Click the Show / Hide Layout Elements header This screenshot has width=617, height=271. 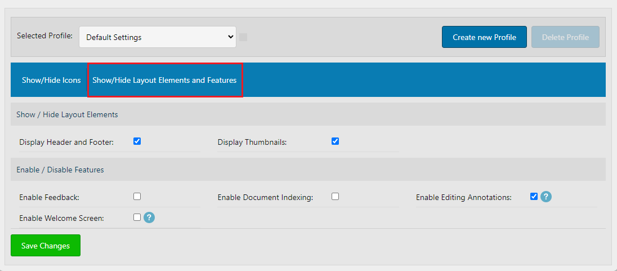pos(67,114)
